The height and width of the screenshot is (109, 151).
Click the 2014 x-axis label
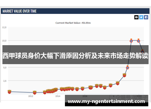point(58,96)
